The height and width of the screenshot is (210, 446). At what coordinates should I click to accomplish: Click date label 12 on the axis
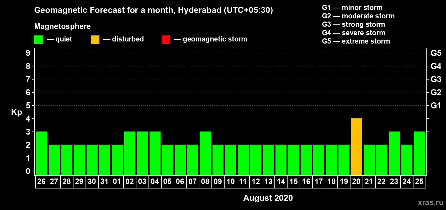tap(256, 181)
